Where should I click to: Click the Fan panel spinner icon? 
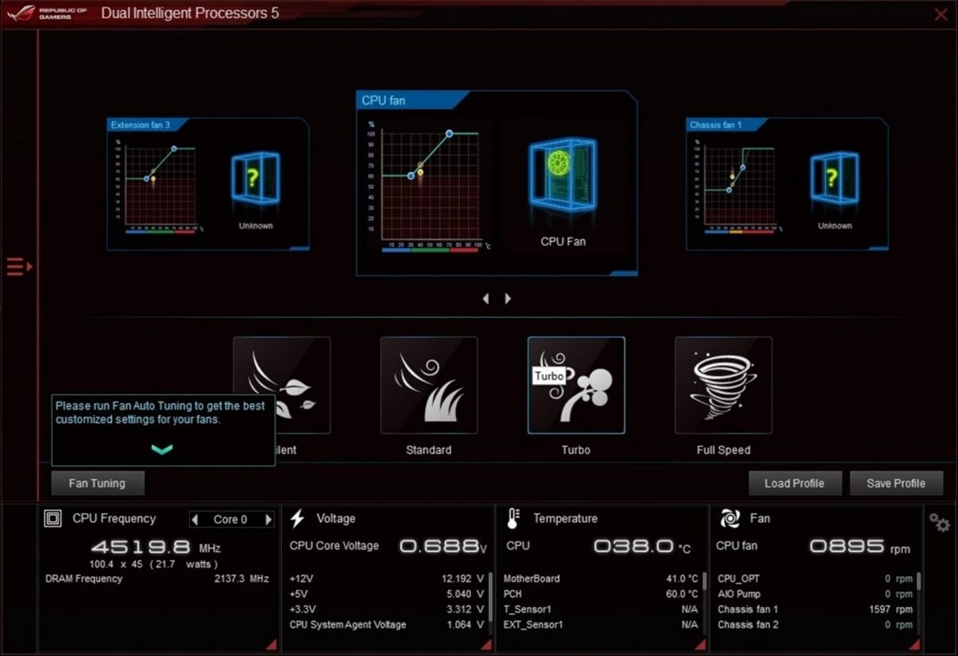coord(730,519)
